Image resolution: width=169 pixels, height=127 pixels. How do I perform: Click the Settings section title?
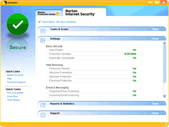pos(55,39)
